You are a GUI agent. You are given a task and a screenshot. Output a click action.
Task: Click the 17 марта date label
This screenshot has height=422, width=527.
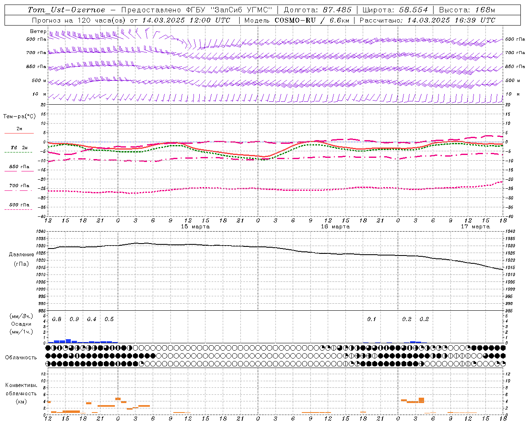pyautogui.click(x=475, y=227)
